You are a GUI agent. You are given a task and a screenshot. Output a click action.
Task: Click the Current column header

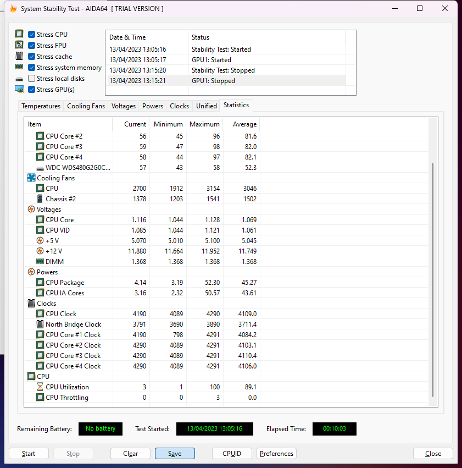click(131, 124)
